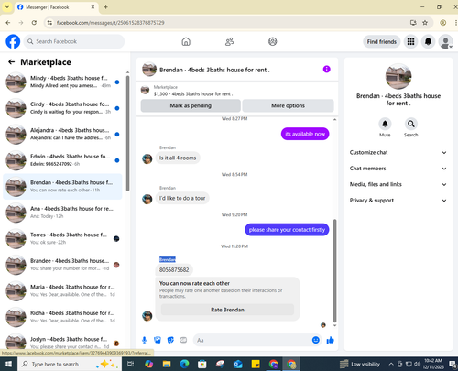This screenshot has width=458, height=371.
Task: Bookmark this page with the star icon
Action: click(425, 23)
